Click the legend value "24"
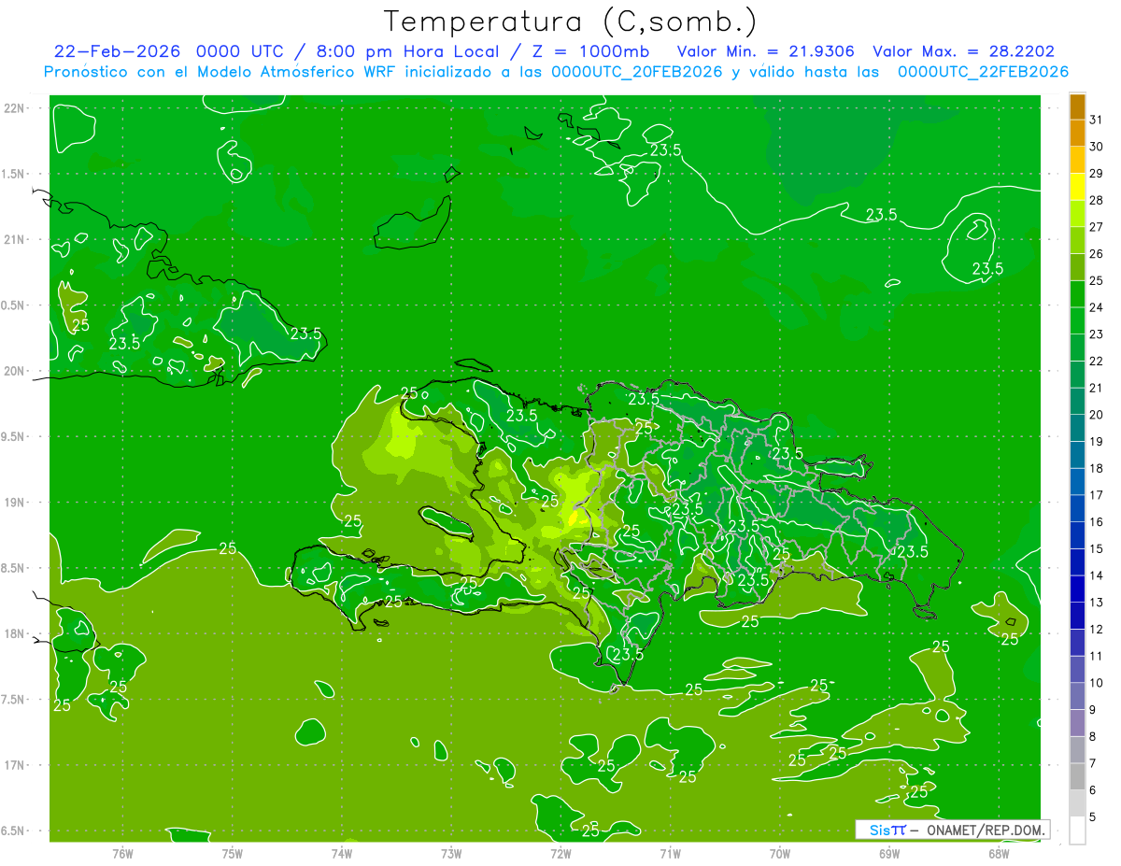This screenshot has width=1121, height=866. (1097, 307)
